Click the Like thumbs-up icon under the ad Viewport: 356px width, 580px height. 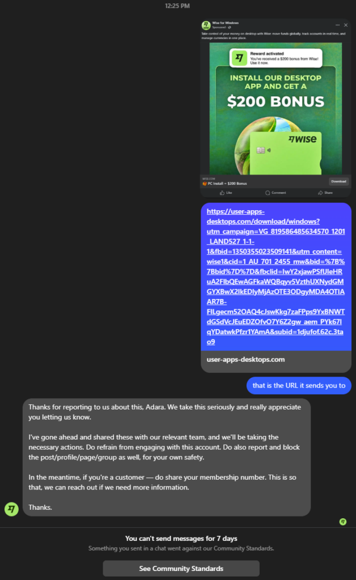(x=222, y=193)
